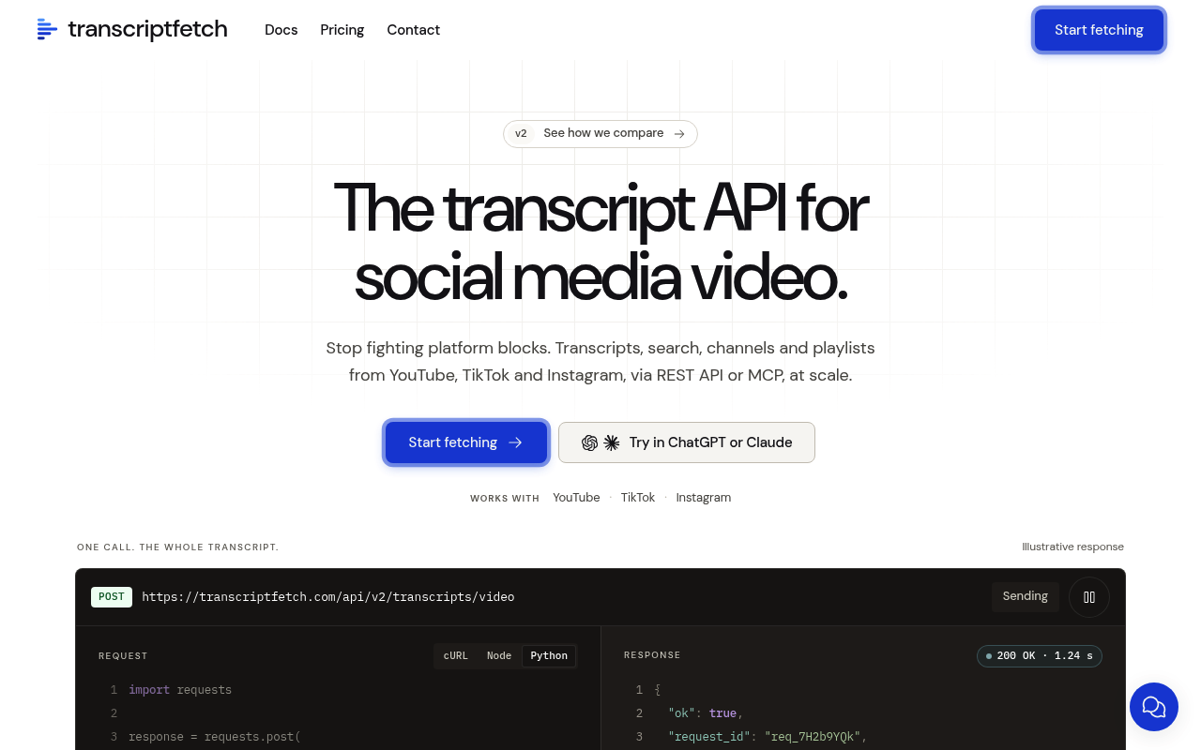Switch to the cURL code tab
This screenshot has width=1201, height=750.
click(x=456, y=656)
